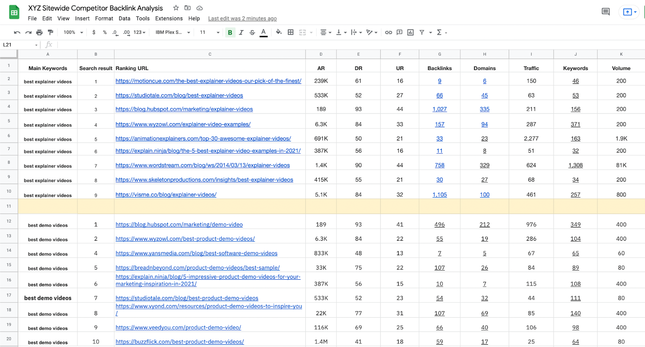
Task: Format as currency with dollar icon
Action: [x=94, y=32]
